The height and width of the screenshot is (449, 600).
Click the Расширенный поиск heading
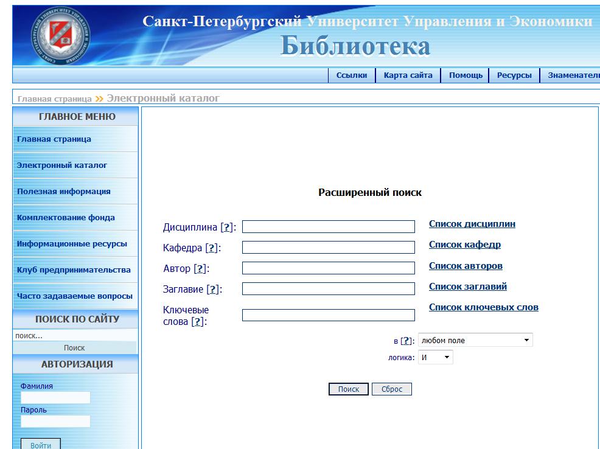click(x=369, y=192)
